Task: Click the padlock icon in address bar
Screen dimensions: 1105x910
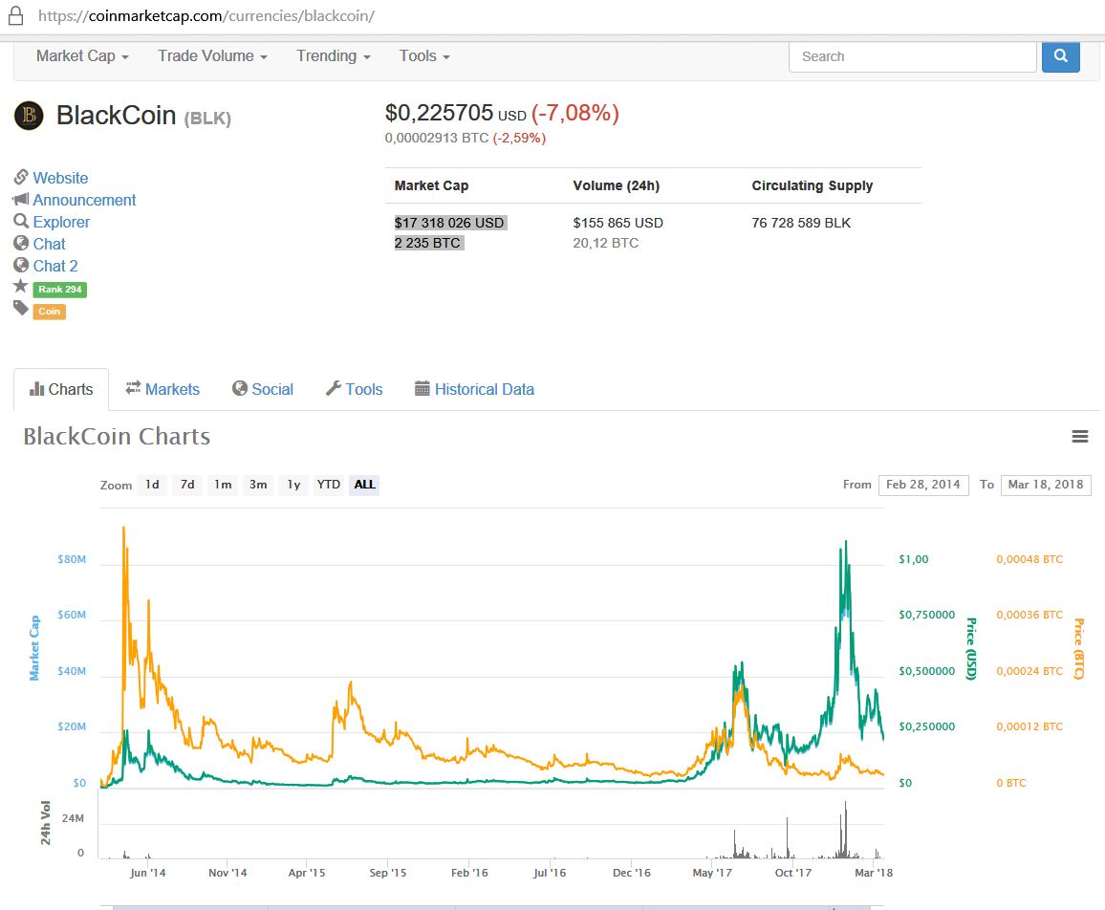Action: click(x=14, y=16)
